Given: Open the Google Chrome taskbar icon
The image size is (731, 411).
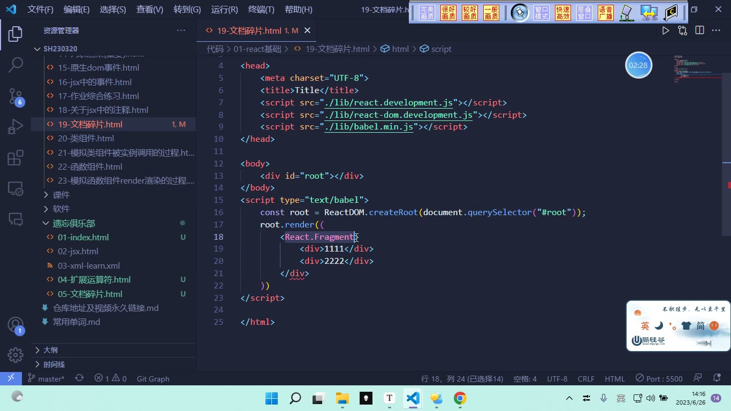Looking at the screenshot, I should [x=460, y=398].
